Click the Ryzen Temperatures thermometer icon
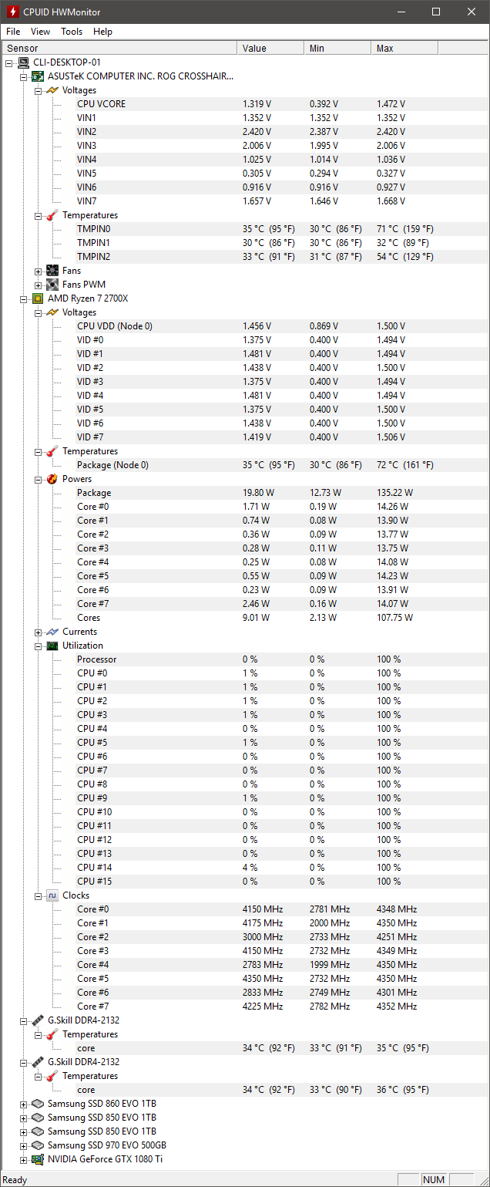 [52, 451]
